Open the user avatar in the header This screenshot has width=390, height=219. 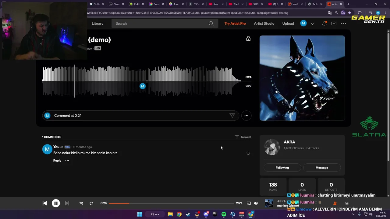(x=303, y=23)
